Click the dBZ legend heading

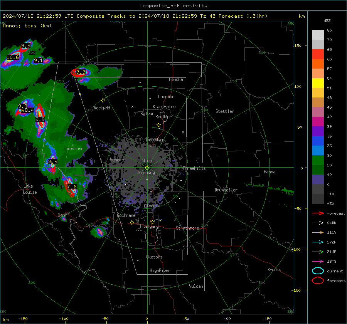(x=327, y=20)
